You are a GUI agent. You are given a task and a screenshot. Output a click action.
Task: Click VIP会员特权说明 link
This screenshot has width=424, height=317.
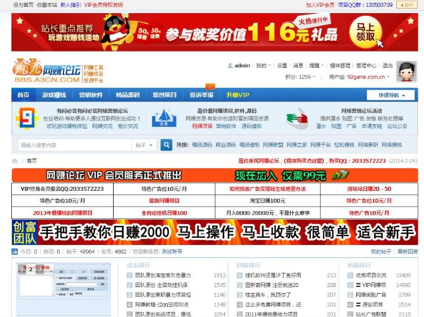103,5
